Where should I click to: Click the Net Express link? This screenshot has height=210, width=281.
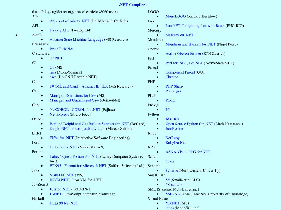point(59,115)
